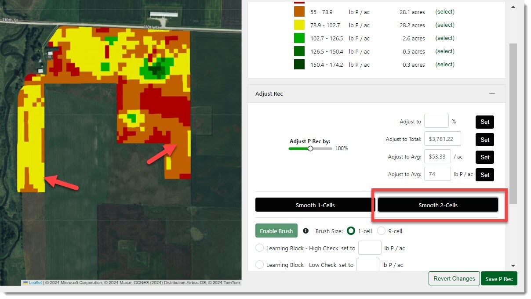Select 9-cell brush size
This screenshot has width=531, height=299.
tap(381, 231)
